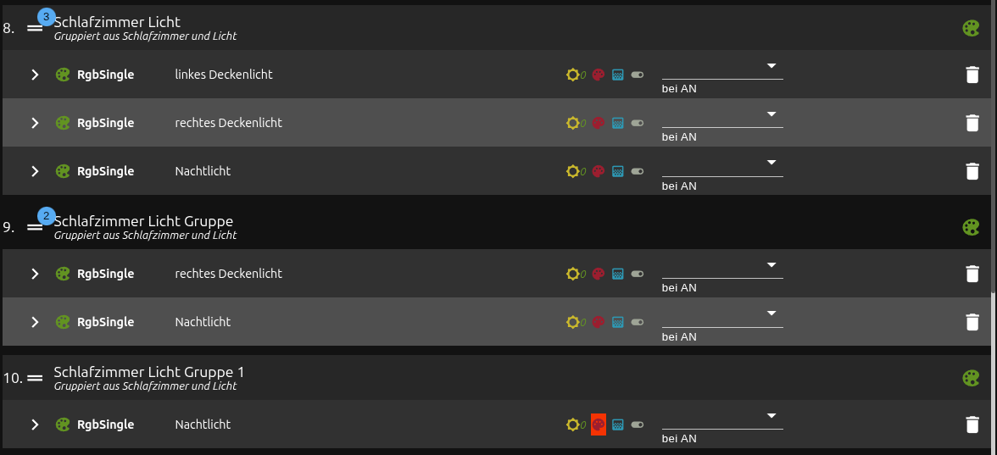Toggle the switch for Nachtlicht in Schlafzimmer Licht Gruppe 1
The image size is (997, 455).
coord(638,424)
